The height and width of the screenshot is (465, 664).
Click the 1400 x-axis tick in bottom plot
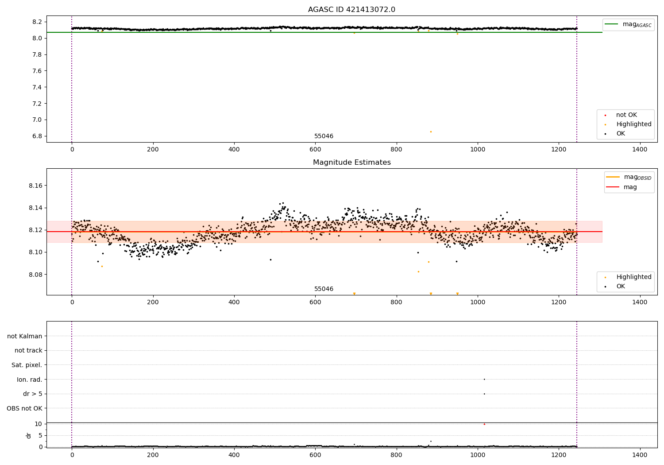click(640, 455)
